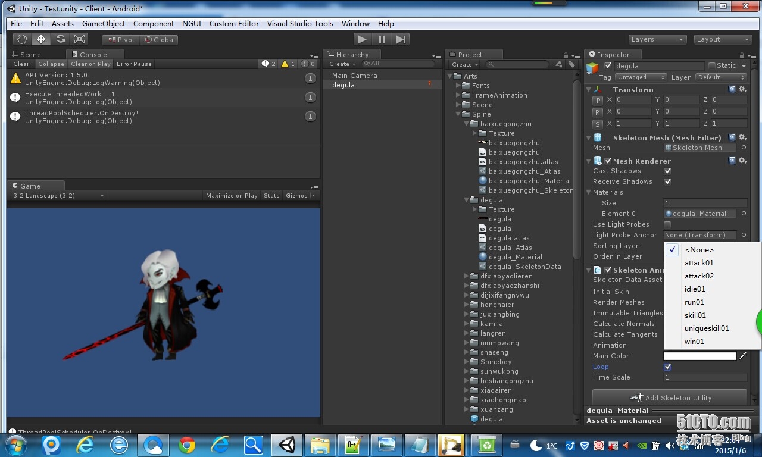This screenshot has width=762, height=457.
Task: Click the Pause button
Action: [382, 39]
